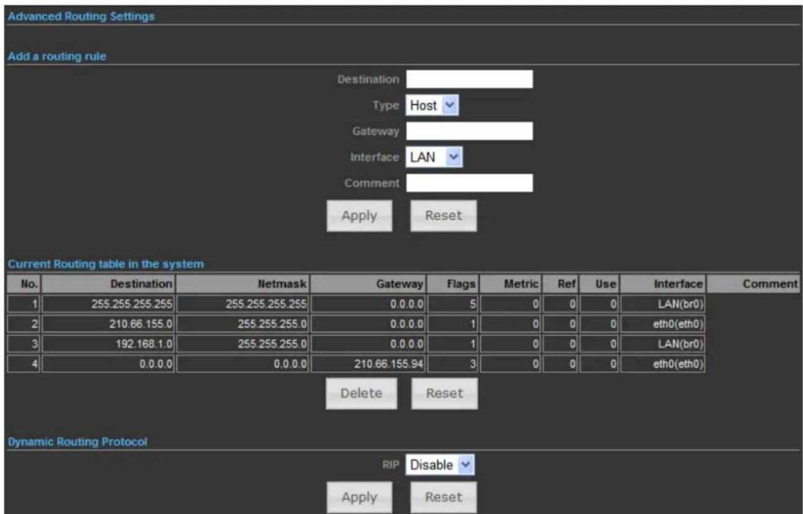
Task: Click the Gateway input field
Action: pos(469,131)
